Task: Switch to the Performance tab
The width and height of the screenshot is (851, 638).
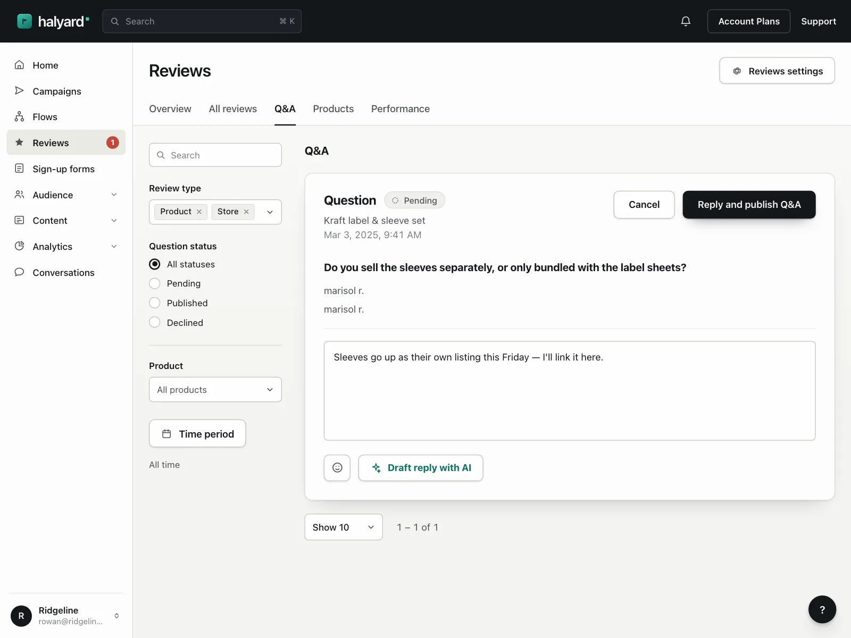Action: coord(401,109)
